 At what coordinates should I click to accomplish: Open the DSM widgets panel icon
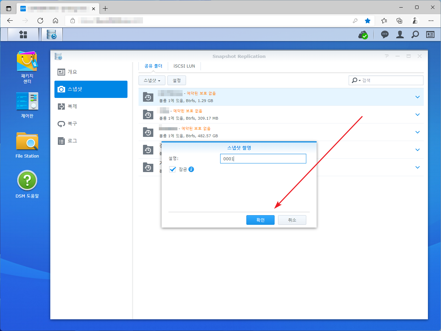click(430, 34)
